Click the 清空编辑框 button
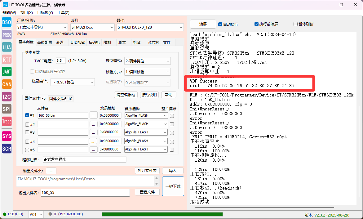363x219 pixels. pyautogui.click(x=126, y=95)
